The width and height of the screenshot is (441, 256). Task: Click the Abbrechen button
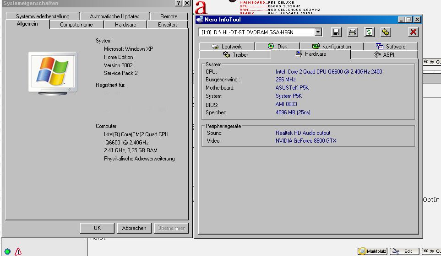[x=134, y=228]
